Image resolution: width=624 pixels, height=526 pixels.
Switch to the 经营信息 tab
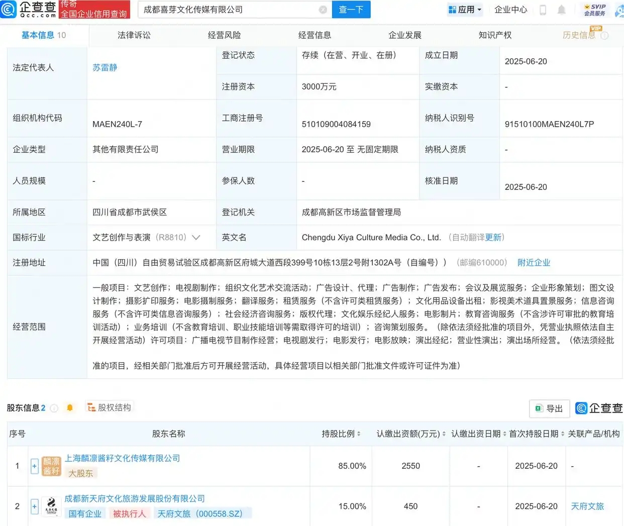(x=315, y=35)
